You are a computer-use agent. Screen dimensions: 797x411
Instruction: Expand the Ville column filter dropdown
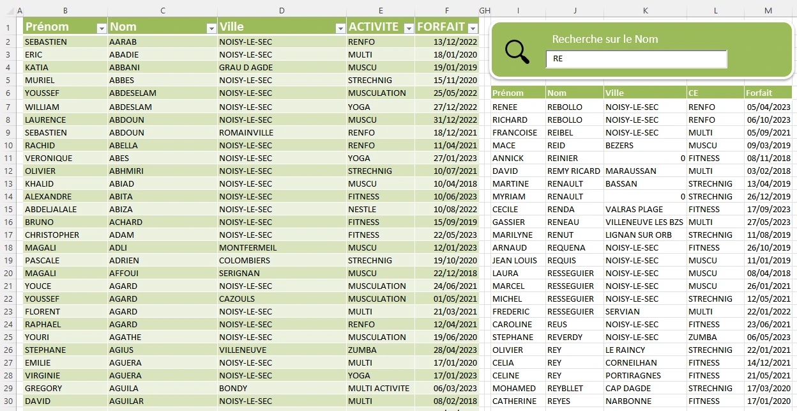[340, 28]
